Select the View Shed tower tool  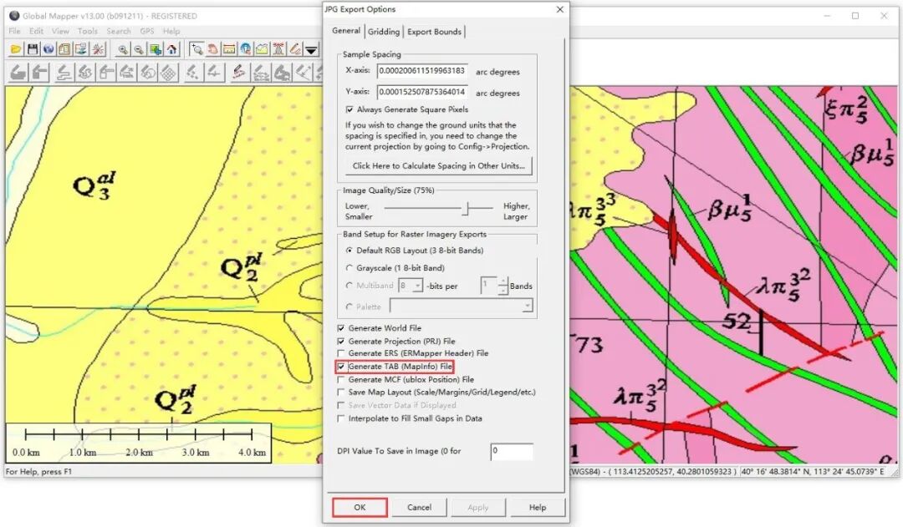(x=278, y=49)
